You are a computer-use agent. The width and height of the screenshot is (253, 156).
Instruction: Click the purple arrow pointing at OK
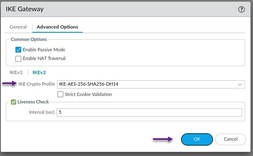[x=163, y=139]
